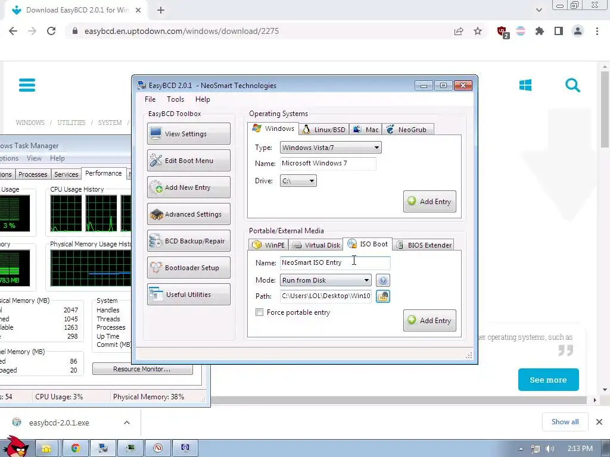
Task: Open a new browser tab
Action: pyautogui.click(x=161, y=10)
